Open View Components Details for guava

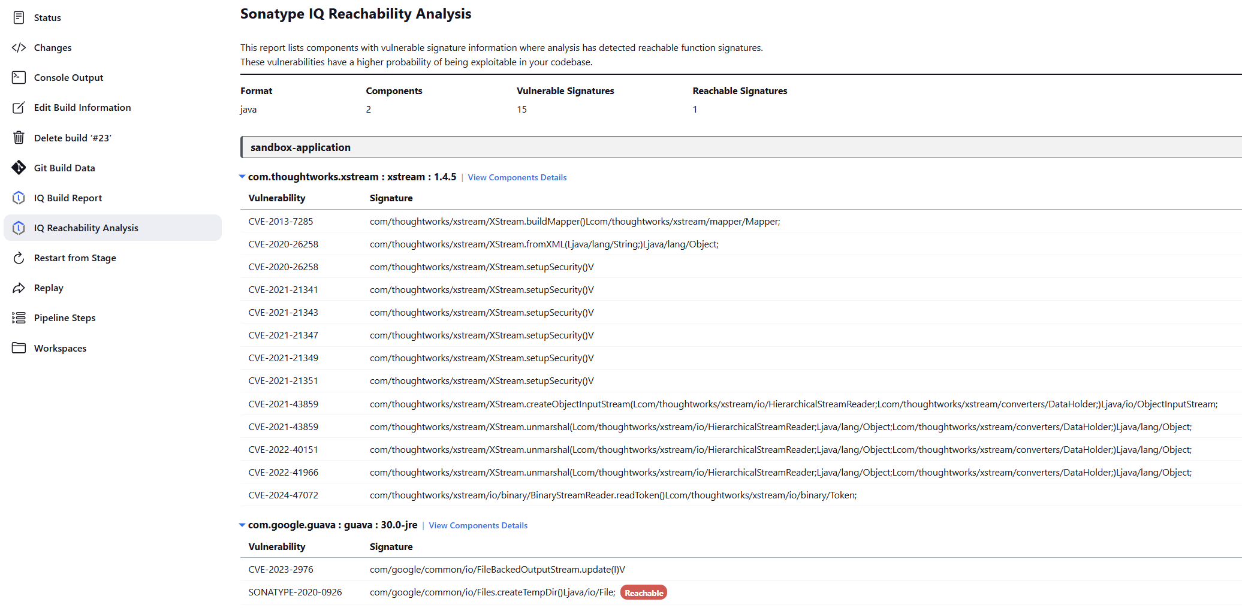(x=478, y=525)
